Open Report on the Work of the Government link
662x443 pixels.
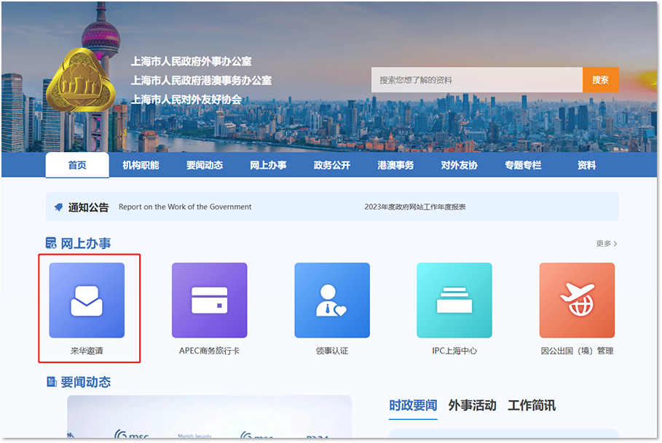click(185, 207)
